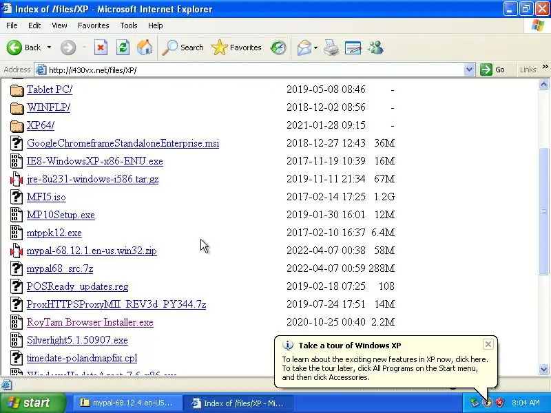Click the Safely Remove Hardware tray icon
Image resolution: width=551 pixels, height=413 pixels.
[475, 403]
